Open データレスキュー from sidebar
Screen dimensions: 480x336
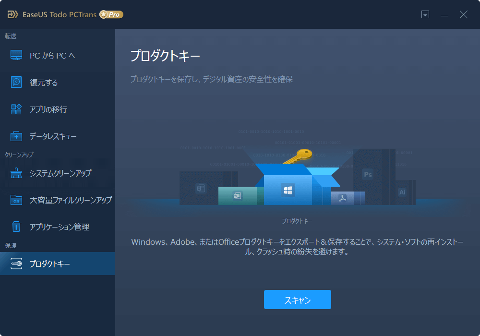pyautogui.click(x=58, y=136)
